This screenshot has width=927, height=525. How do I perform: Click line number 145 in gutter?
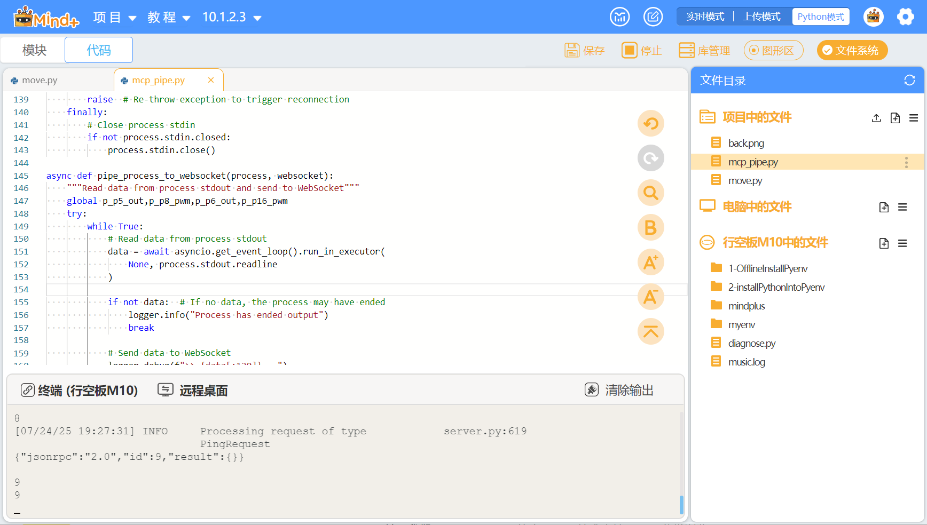click(x=21, y=176)
